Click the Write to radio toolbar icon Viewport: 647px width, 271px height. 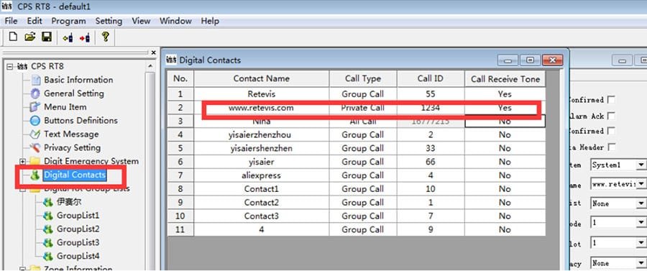85,37
